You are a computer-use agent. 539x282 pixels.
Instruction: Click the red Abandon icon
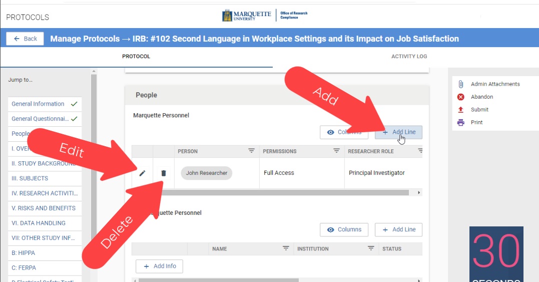(461, 97)
